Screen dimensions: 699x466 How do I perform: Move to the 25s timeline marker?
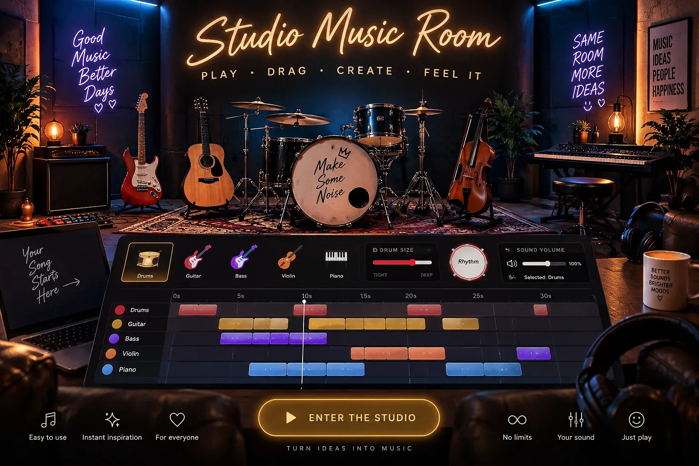click(x=478, y=296)
